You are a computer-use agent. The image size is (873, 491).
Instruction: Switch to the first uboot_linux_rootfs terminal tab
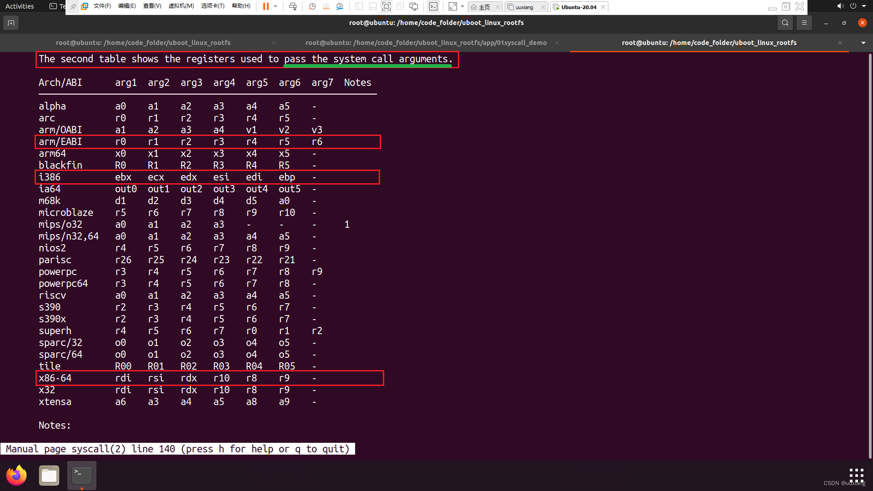click(143, 43)
